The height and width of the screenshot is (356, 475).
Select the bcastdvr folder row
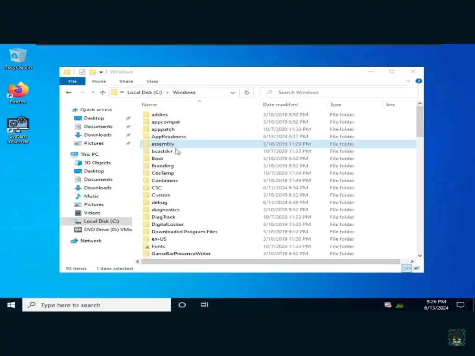278,151
